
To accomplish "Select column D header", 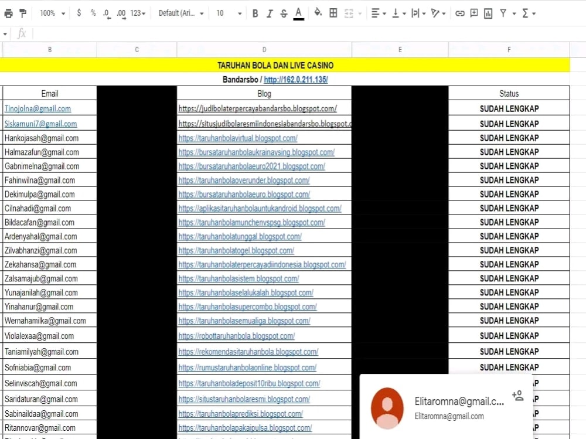I will point(264,50).
